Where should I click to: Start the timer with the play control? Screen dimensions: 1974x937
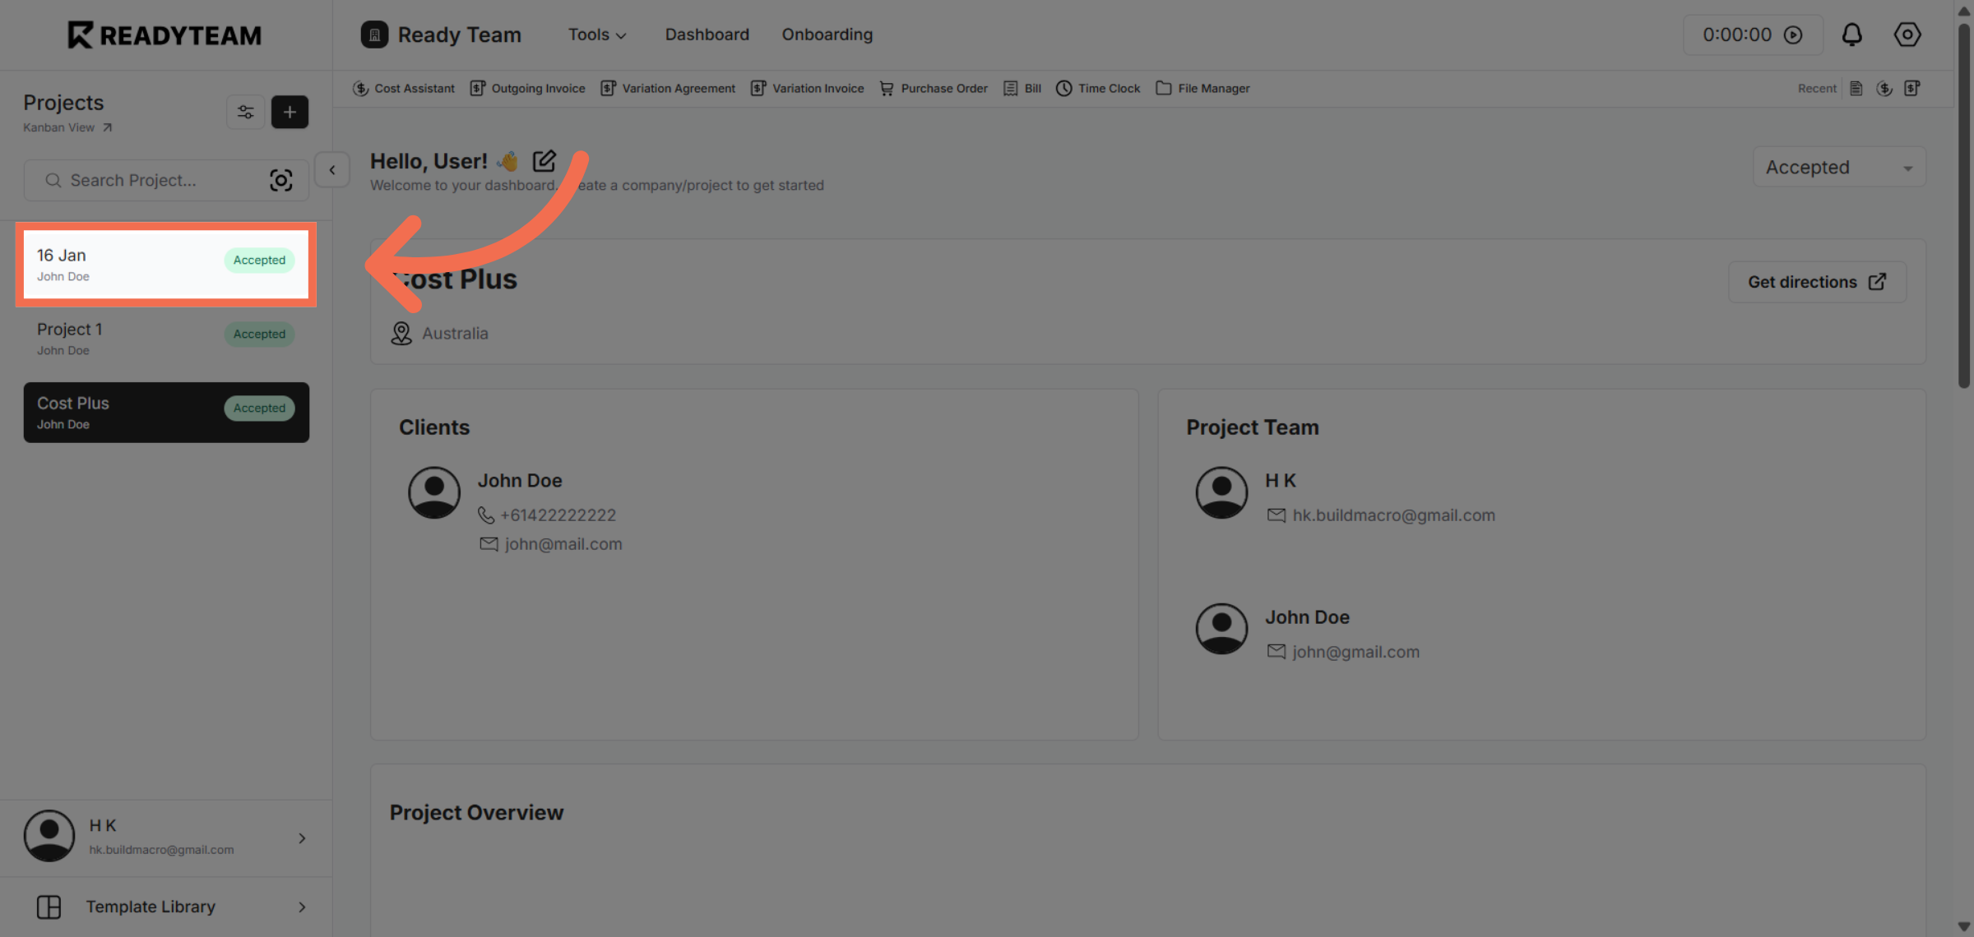[x=1794, y=35]
